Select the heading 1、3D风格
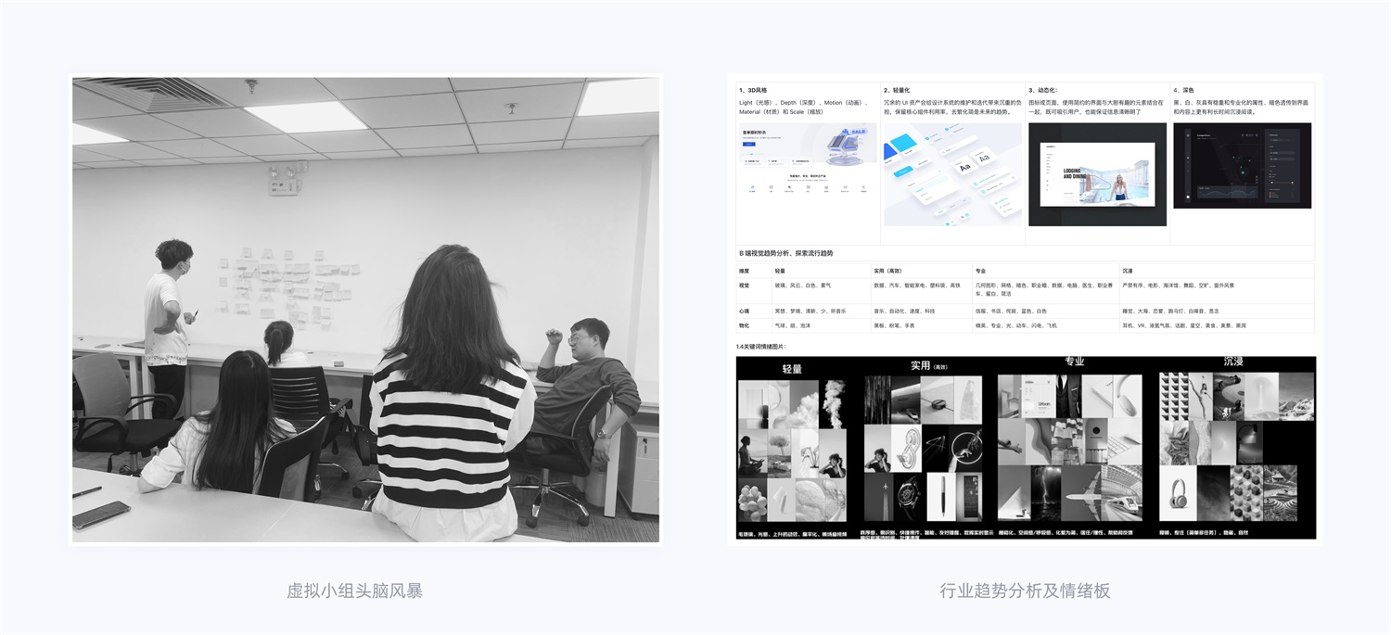The height and width of the screenshot is (635, 1391). pyautogui.click(x=753, y=90)
